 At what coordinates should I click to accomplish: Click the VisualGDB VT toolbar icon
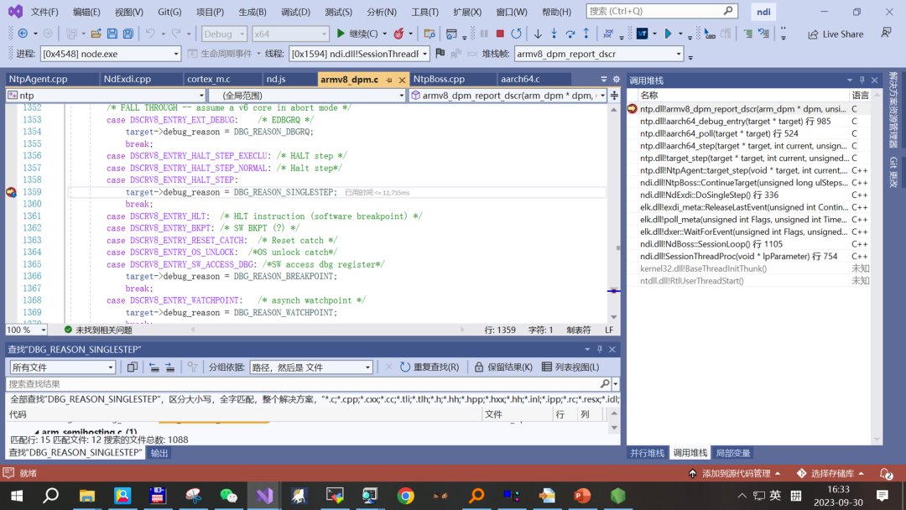pos(642,34)
